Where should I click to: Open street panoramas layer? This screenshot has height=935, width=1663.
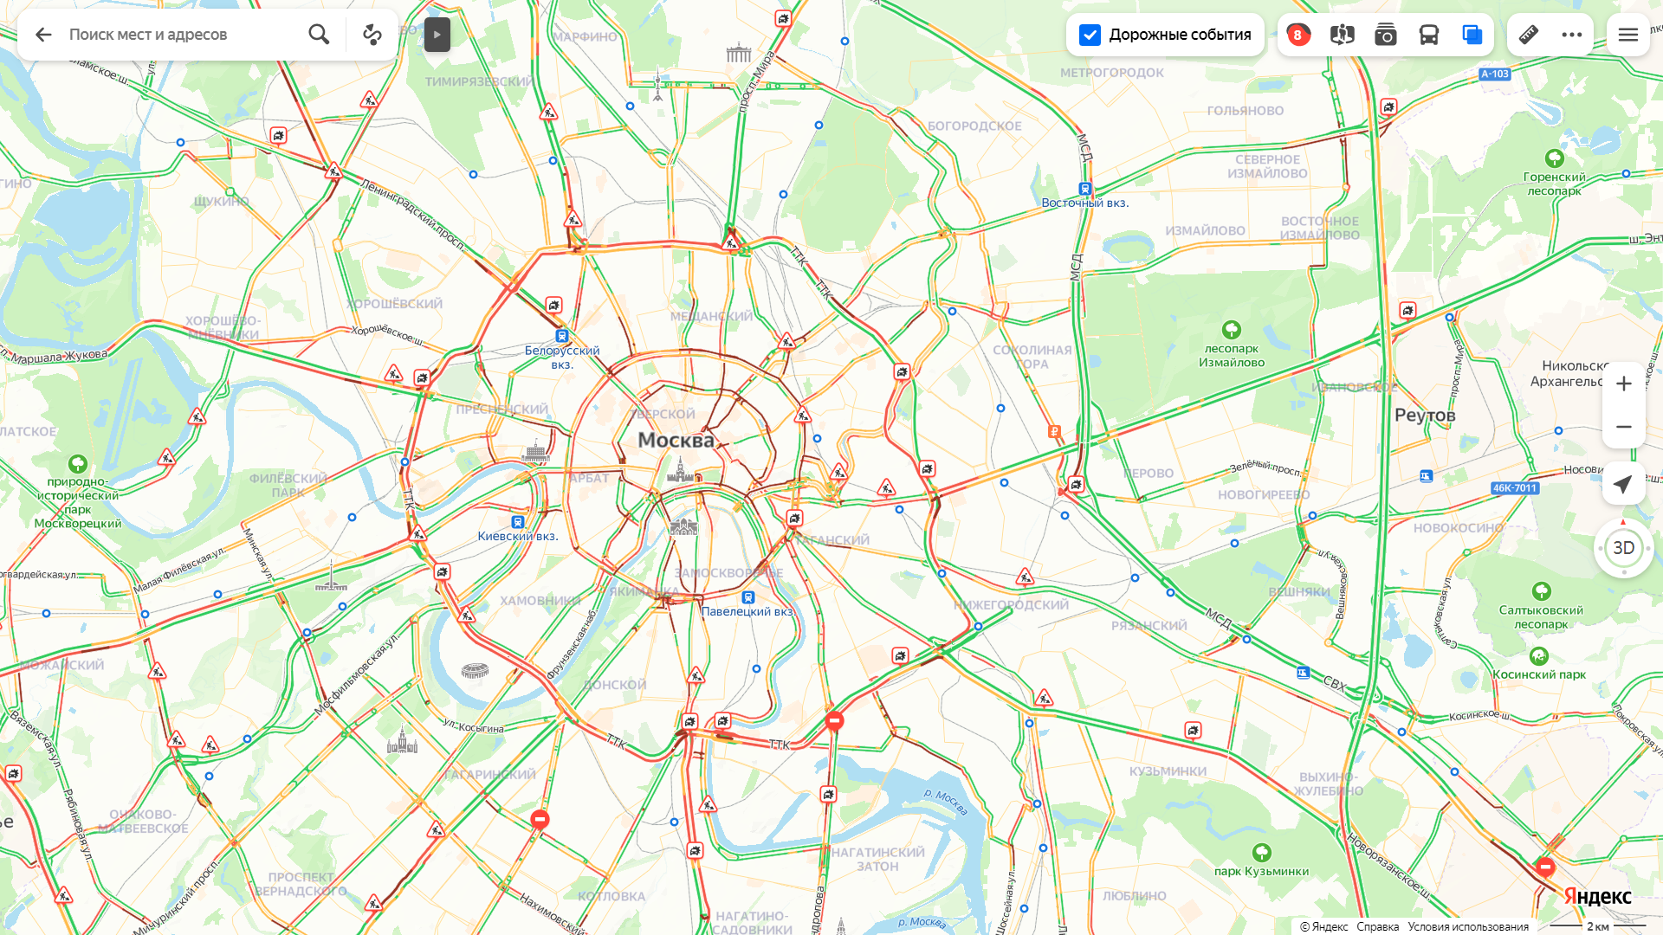tap(1342, 35)
